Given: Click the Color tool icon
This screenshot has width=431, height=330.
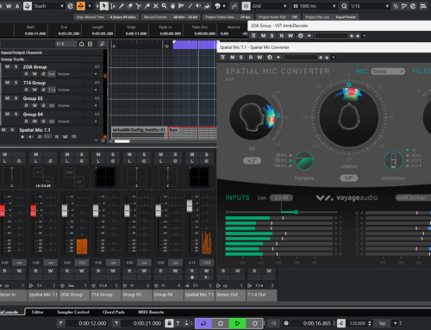Looking at the screenshot, I should pyautogui.click(x=207, y=6).
